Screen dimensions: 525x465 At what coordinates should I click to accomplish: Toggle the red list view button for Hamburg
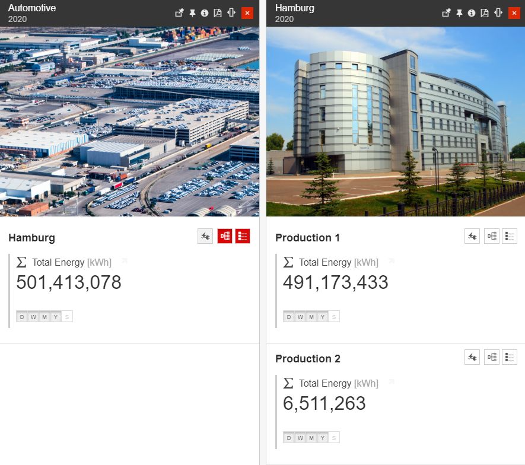tap(243, 236)
